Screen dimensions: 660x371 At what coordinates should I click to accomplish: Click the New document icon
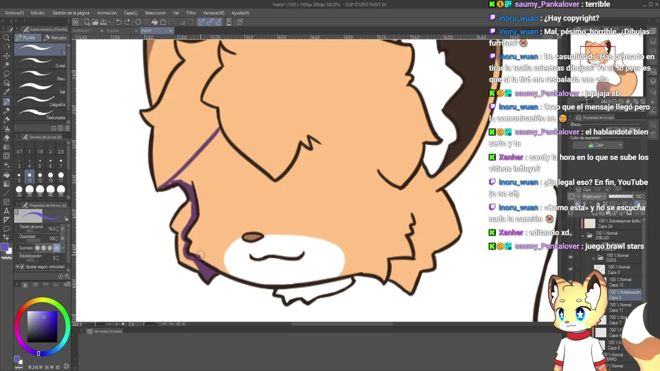click(x=87, y=22)
